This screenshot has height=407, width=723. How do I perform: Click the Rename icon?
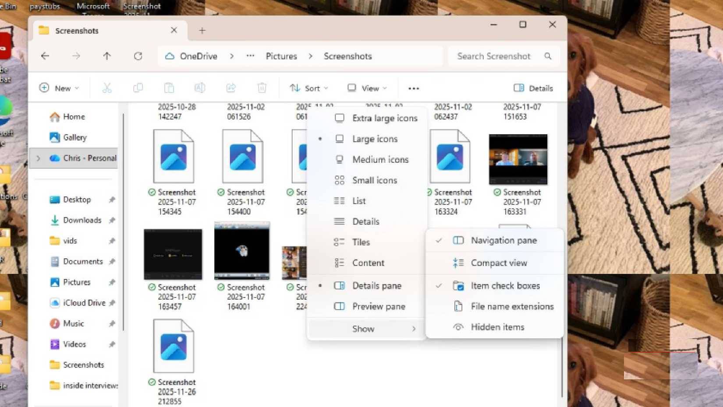point(200,88)
